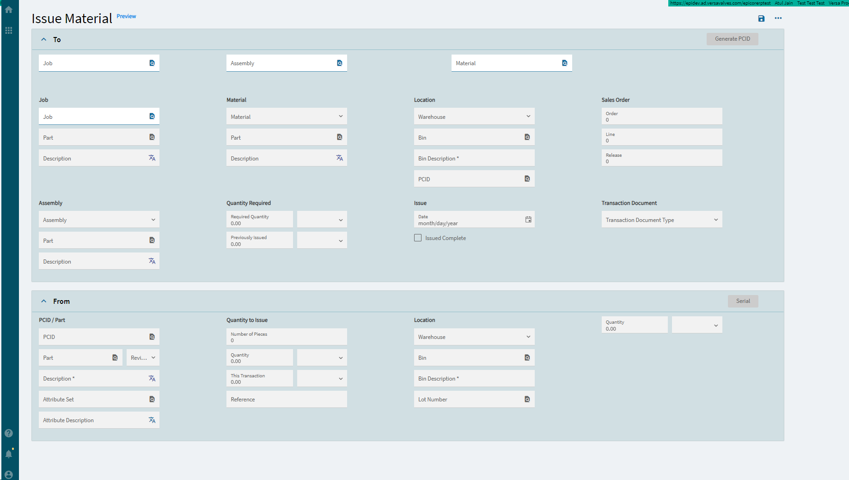
Task: Save the Issue Material record
Action: 762,18
